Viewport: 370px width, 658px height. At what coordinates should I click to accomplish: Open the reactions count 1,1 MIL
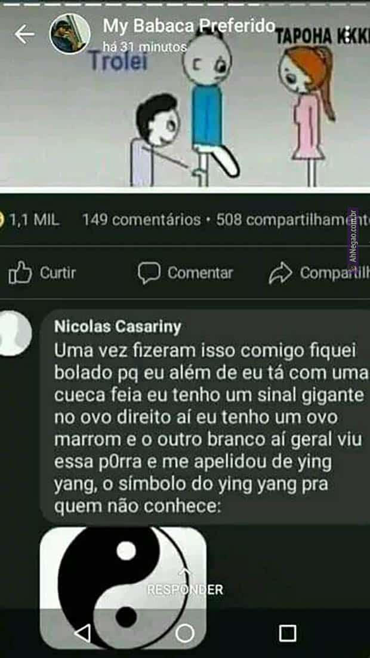click(x=30, y=219)
